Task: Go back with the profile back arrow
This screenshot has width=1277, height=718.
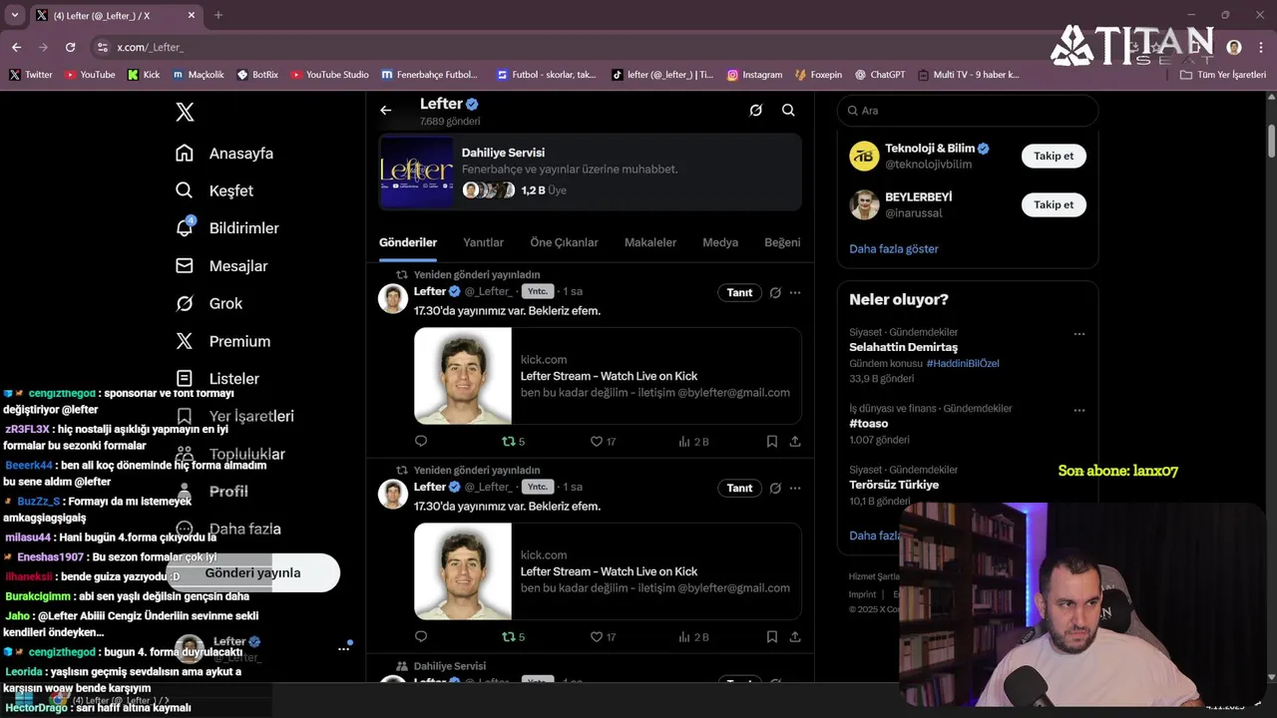Action: point(386,111)
